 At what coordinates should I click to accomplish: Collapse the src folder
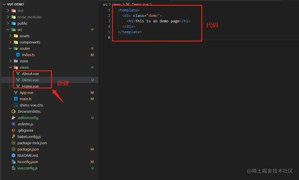[8, 29]
